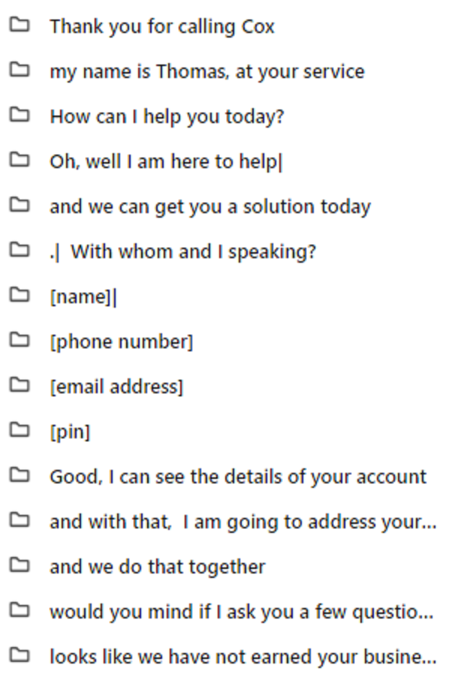Select folder icon beside "[pin]" entry

click(20, 430)
